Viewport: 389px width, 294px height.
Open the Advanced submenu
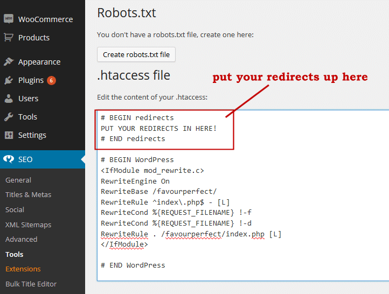click(22, 239)
